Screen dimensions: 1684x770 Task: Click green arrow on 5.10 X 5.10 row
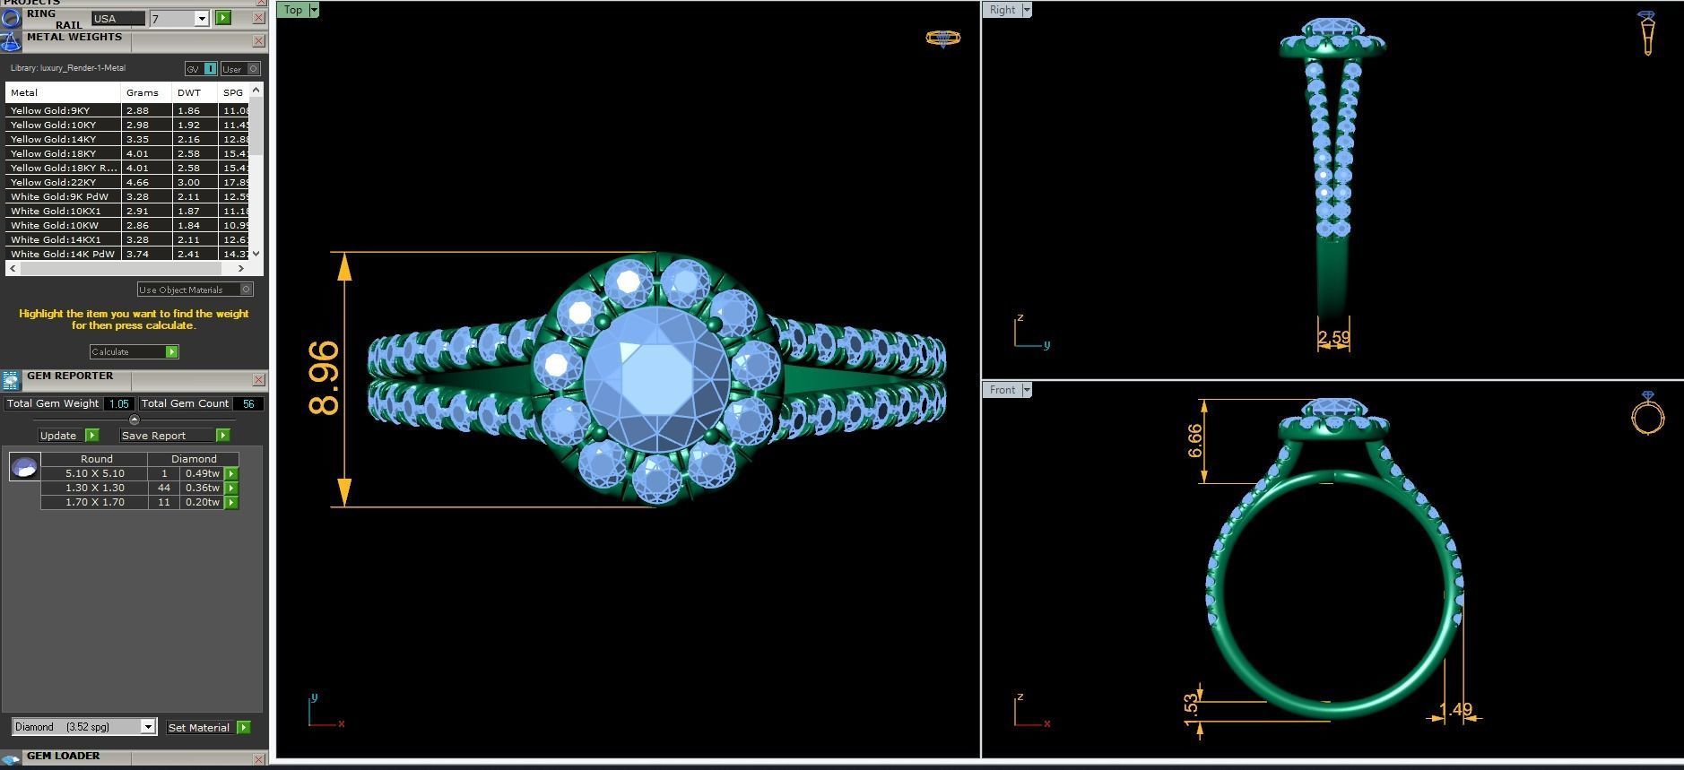click(231, 473)
